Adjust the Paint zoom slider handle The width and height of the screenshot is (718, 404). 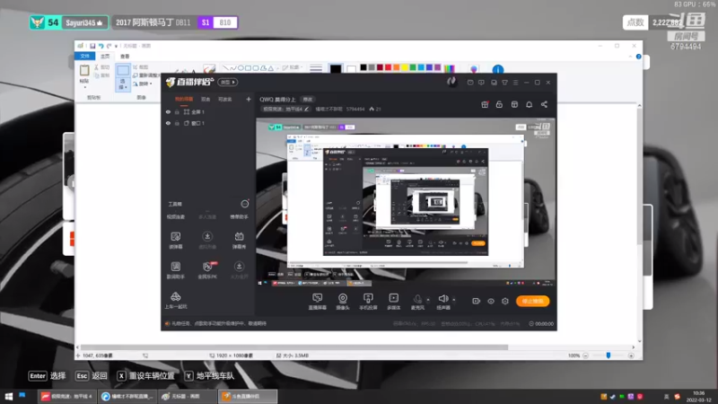[x=609, y=356]
